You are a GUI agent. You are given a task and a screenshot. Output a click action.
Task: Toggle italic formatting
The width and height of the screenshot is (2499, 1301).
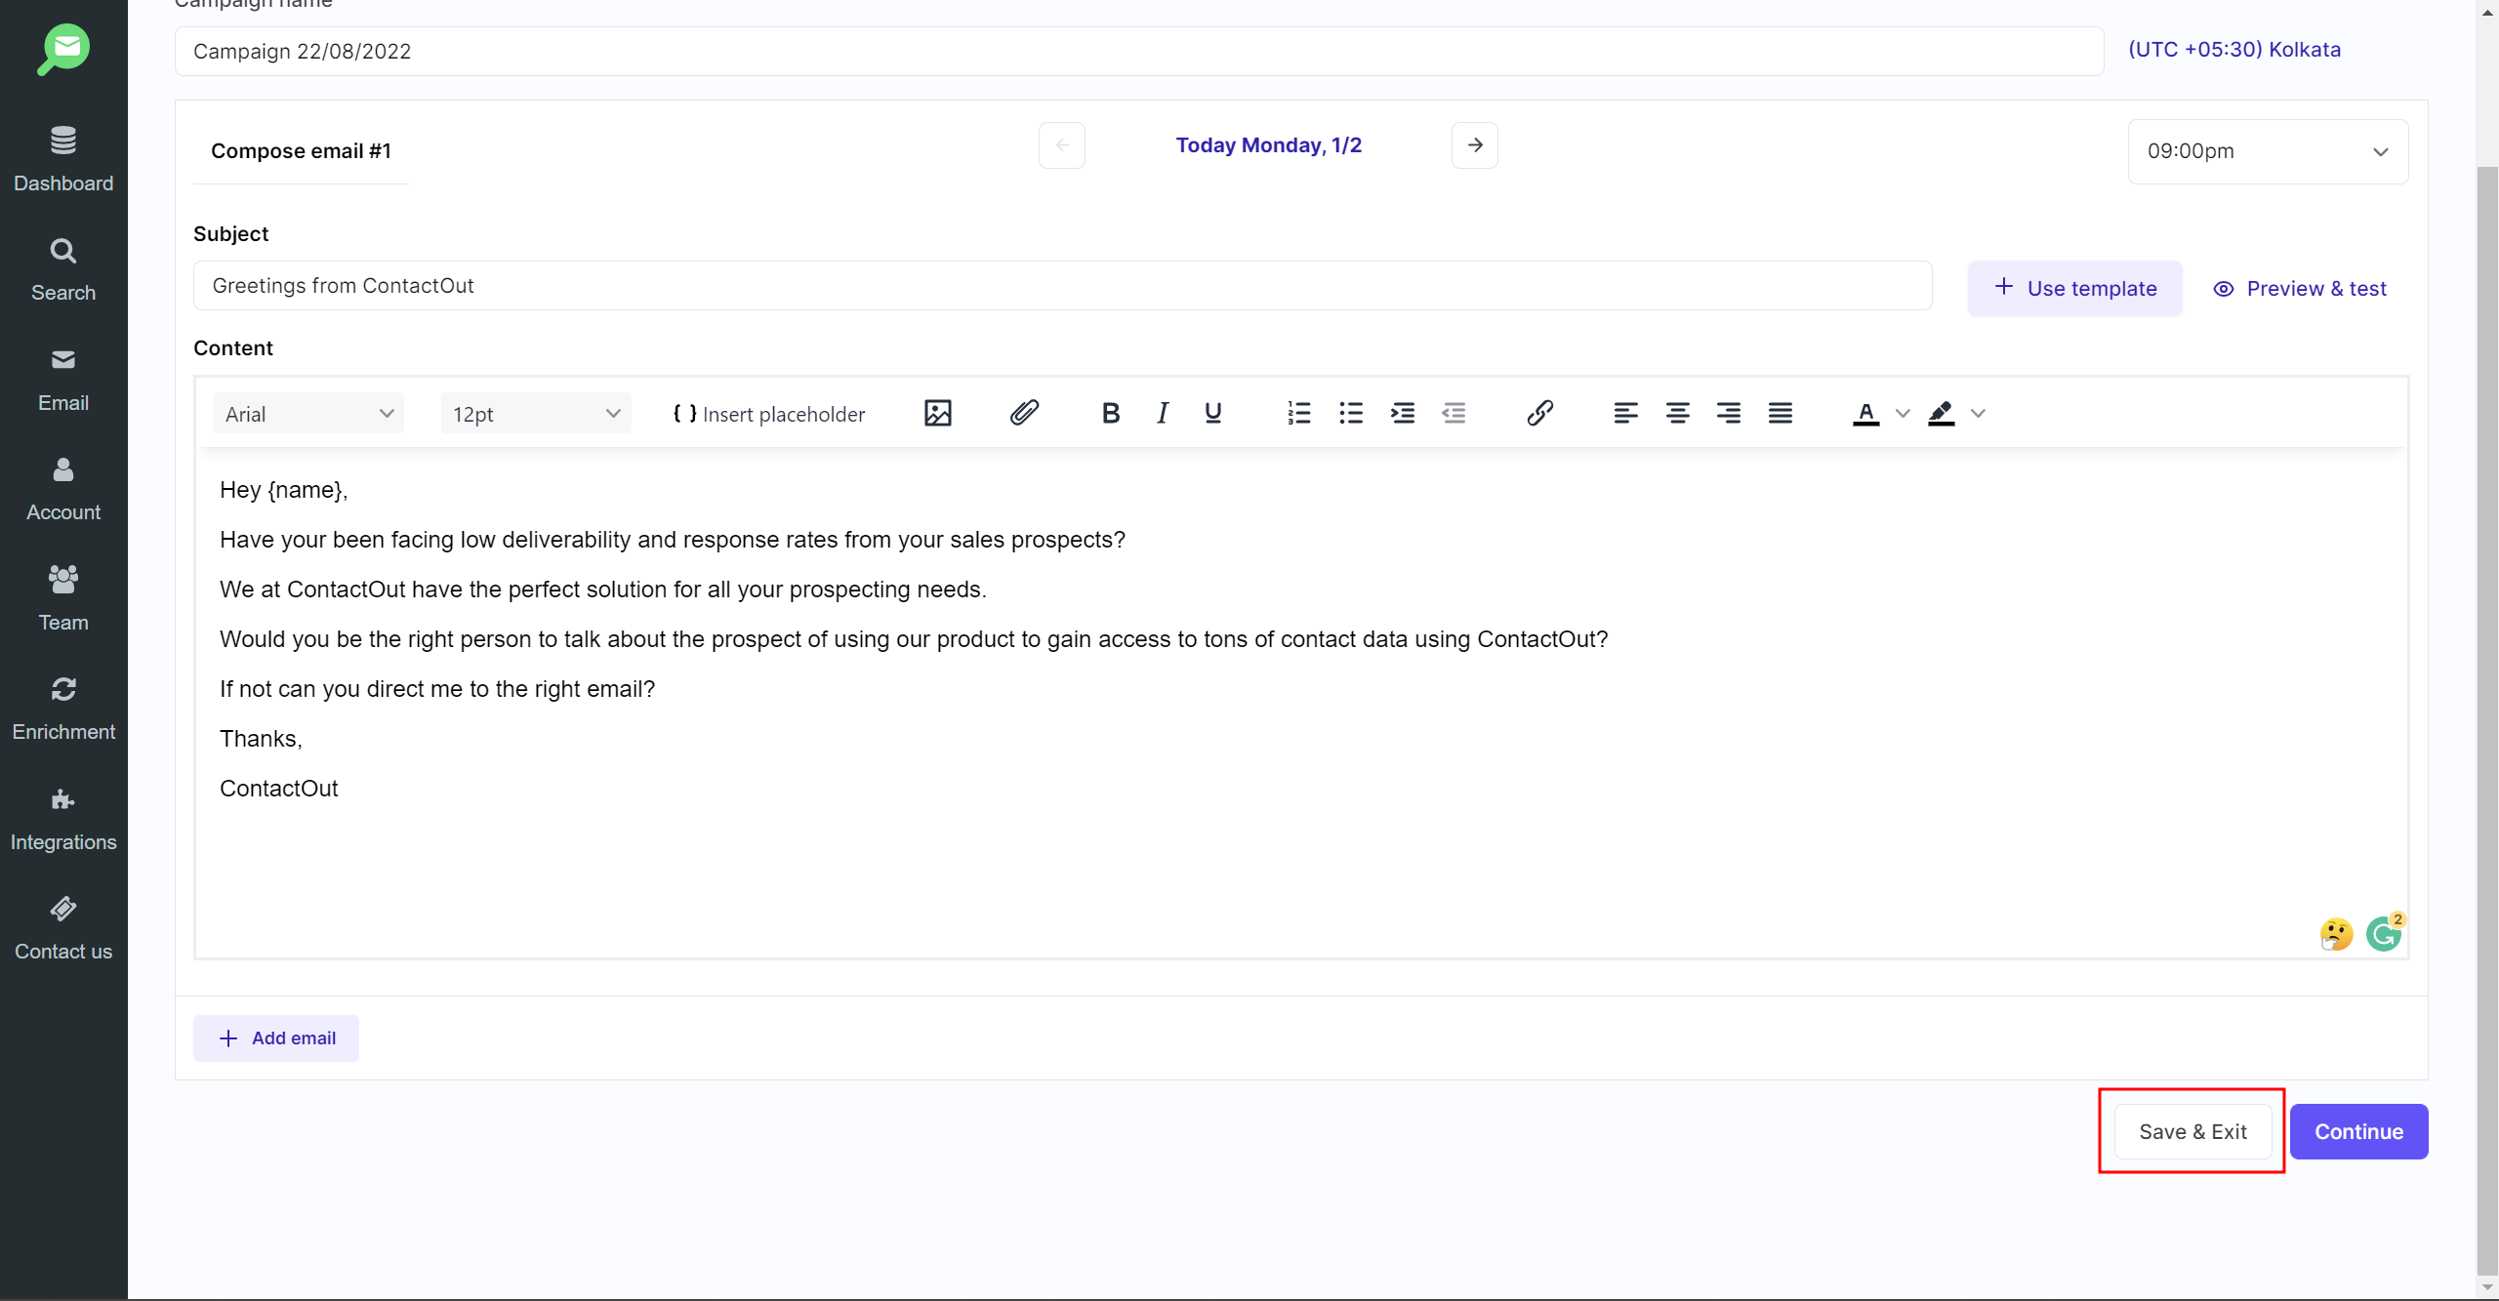point(1162,414)
